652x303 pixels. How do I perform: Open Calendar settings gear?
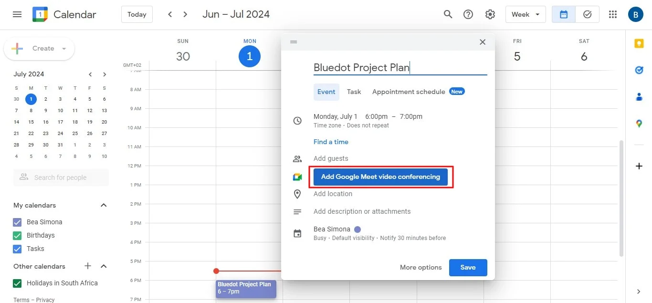(490, 14)
